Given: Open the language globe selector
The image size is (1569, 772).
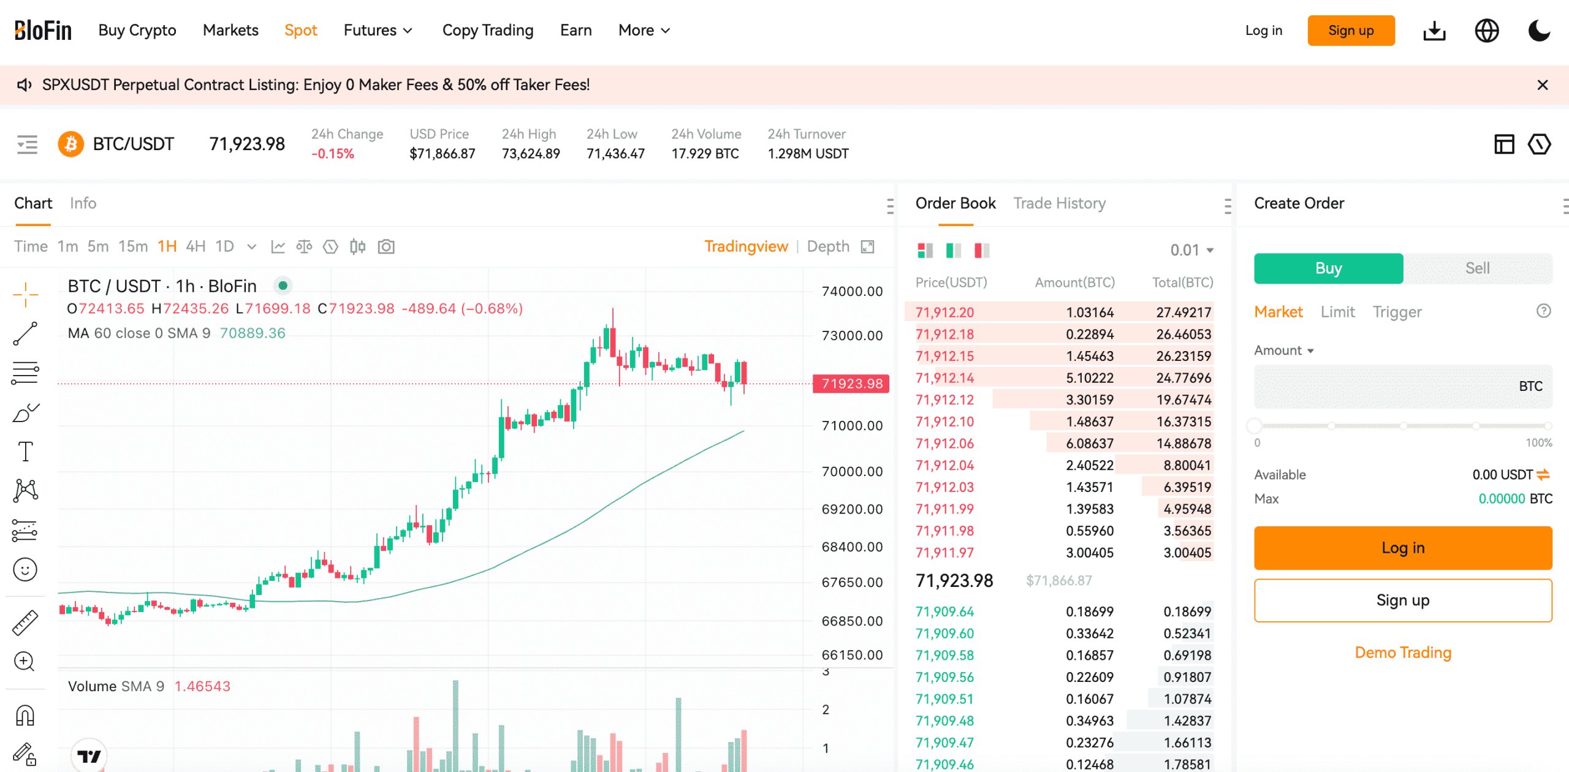Looking at the screenshot, I should click(1487, 31).
